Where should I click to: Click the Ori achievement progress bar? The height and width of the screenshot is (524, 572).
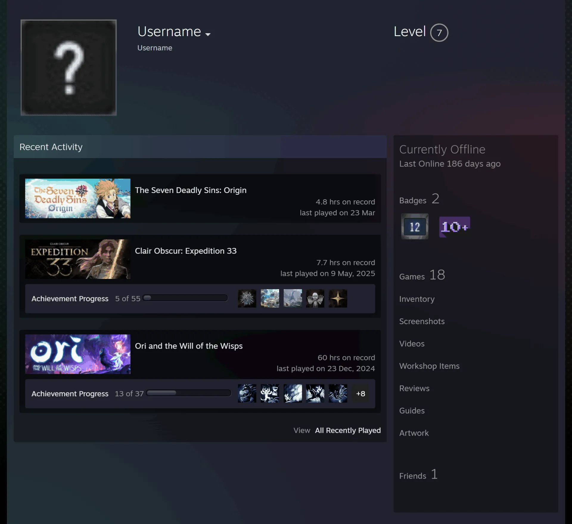[189, 393]
